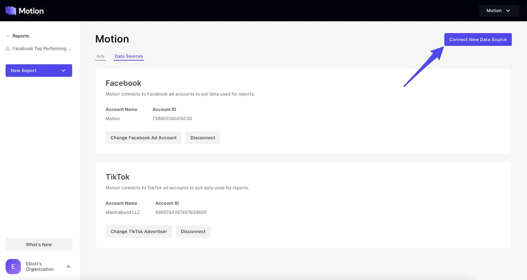Click the Reports label in sidebar
527x280 pixels.
(x=21, y=36)
